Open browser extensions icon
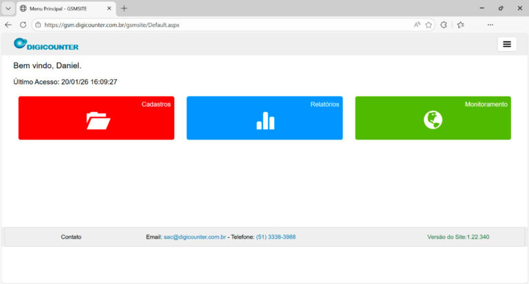Image resolution: width=529 pixels, height=284 pixels. pos(444,24)
